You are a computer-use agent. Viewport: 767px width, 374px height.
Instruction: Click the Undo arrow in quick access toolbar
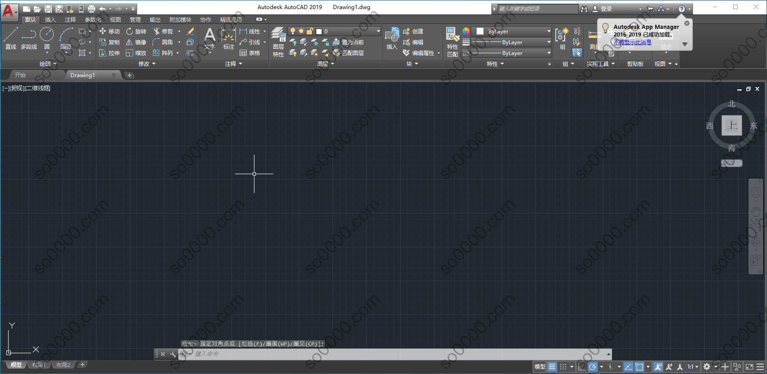[102, 9]
